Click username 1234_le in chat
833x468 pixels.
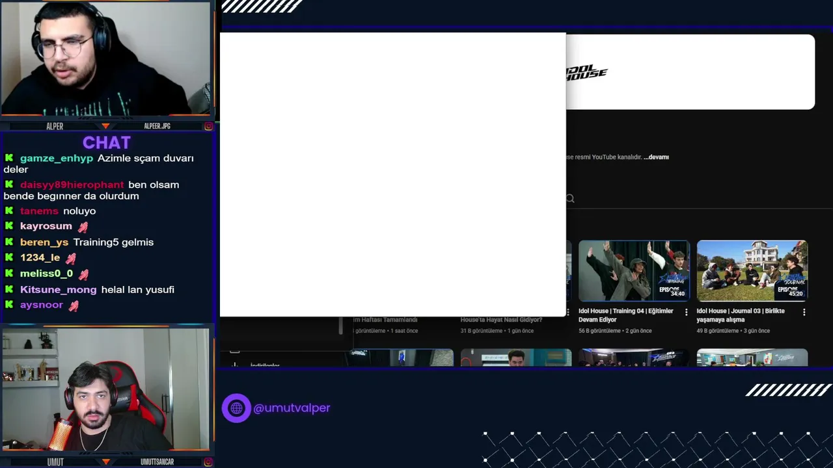coord(40,257)
